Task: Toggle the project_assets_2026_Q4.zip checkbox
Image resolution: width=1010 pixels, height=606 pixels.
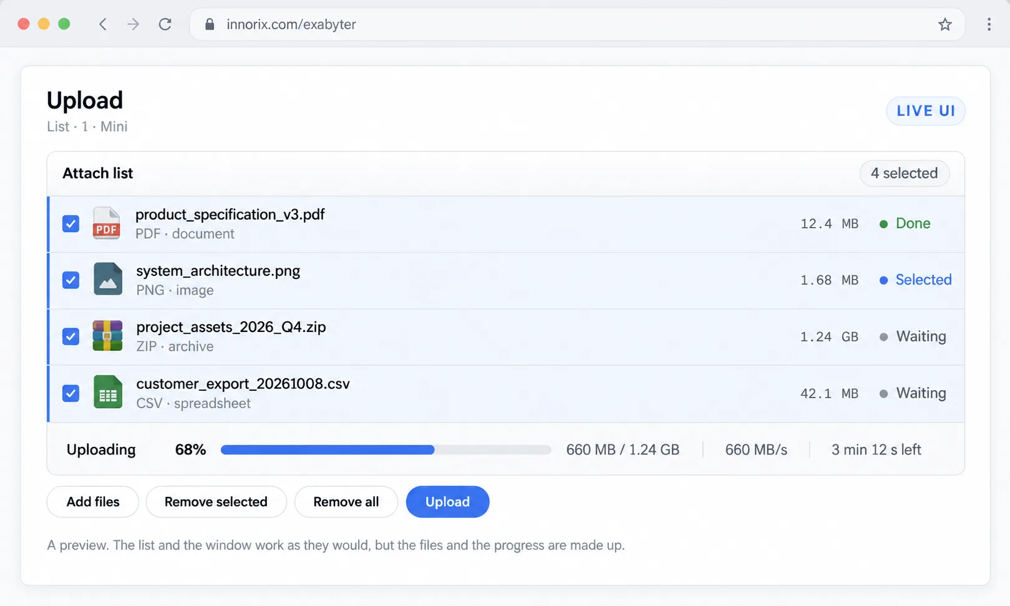Action: [70, 336]
